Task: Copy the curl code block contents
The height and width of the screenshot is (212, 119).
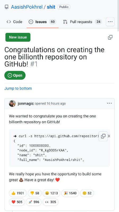Action: click(103, 136)
